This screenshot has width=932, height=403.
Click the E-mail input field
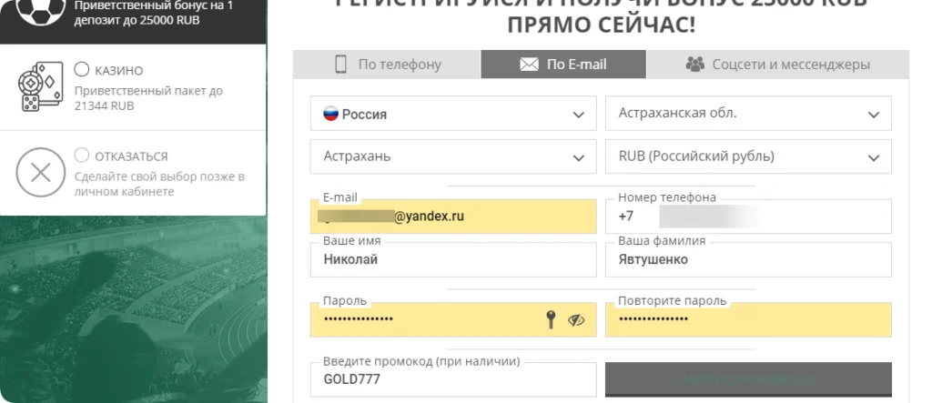tap(453, 217)
